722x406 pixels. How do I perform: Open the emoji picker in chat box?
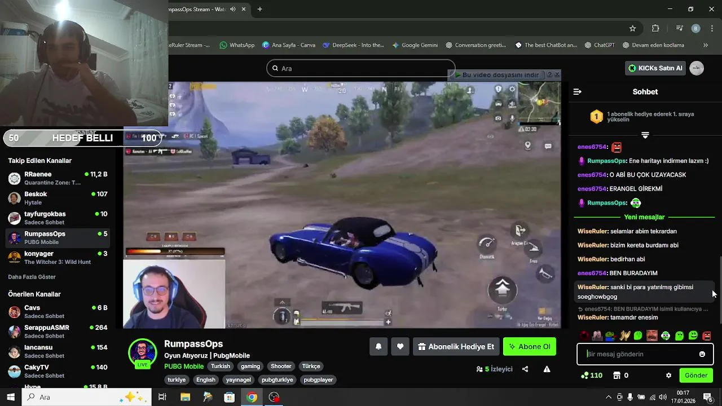click(x=702, y=354)
